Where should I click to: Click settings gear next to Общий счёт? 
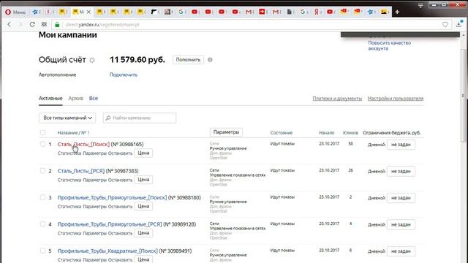coord(92,60)
